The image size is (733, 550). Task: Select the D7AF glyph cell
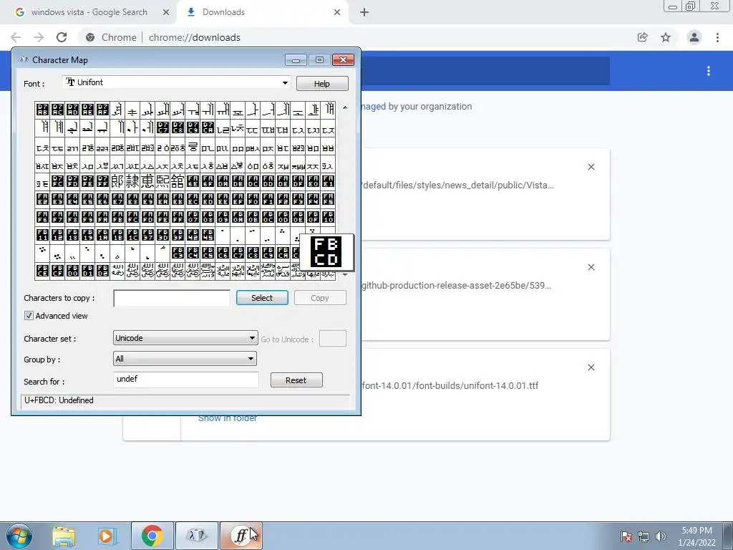coord(102,110)
